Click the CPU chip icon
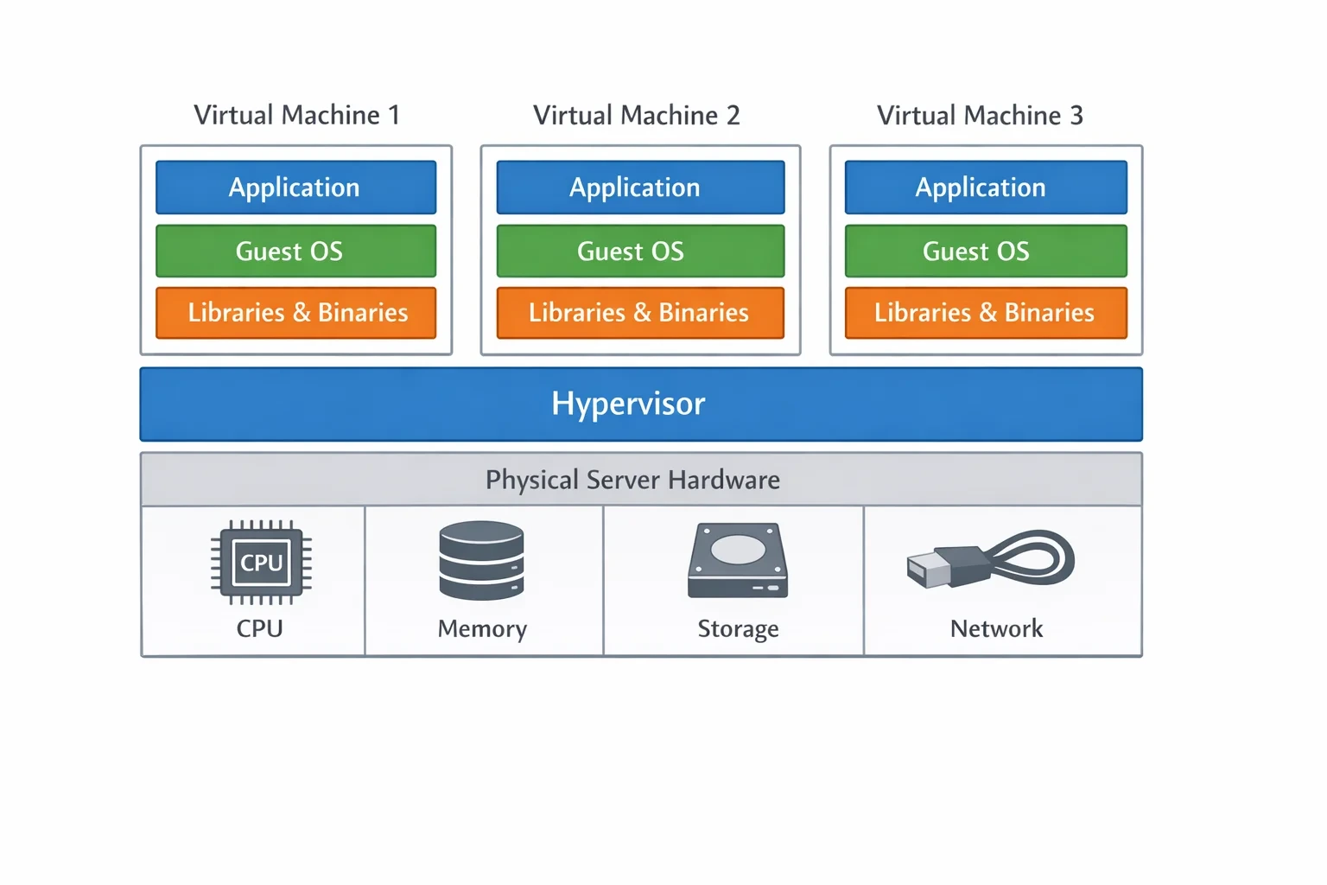 click(261, 563)
